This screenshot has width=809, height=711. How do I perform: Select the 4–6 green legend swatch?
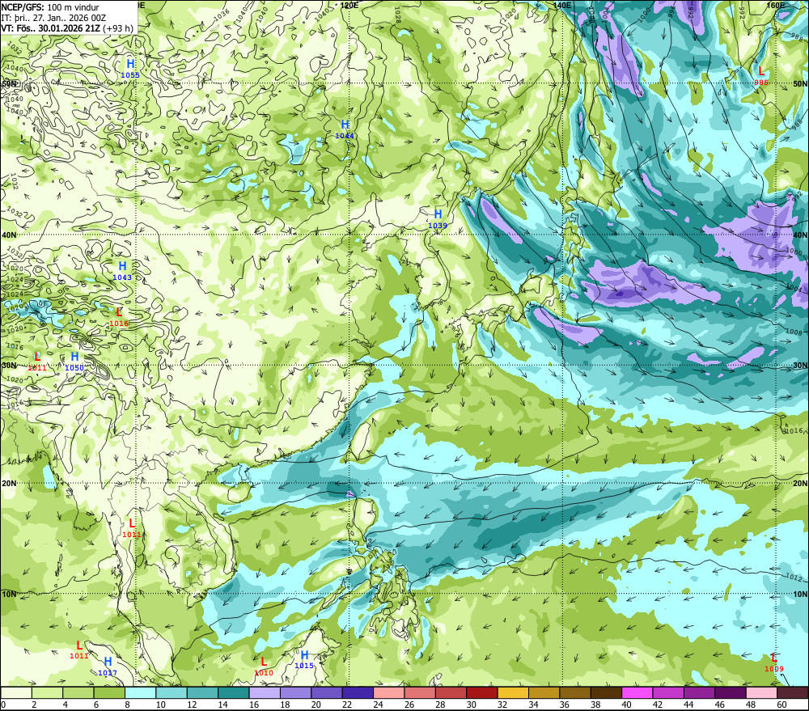78,692
